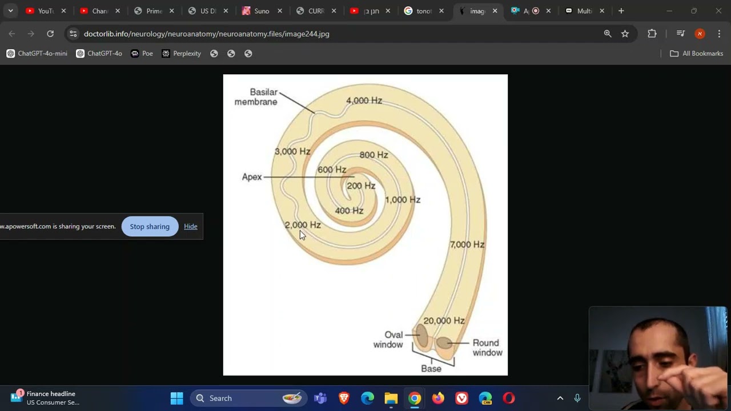Click the Oval window label
The image size is (731, 411).
[x=388, y=340]
